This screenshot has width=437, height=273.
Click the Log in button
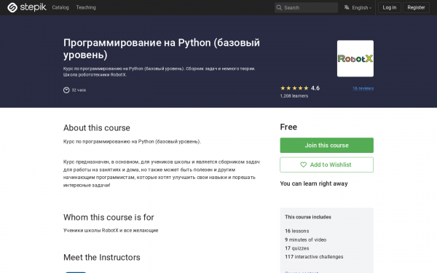click(390, 7)
